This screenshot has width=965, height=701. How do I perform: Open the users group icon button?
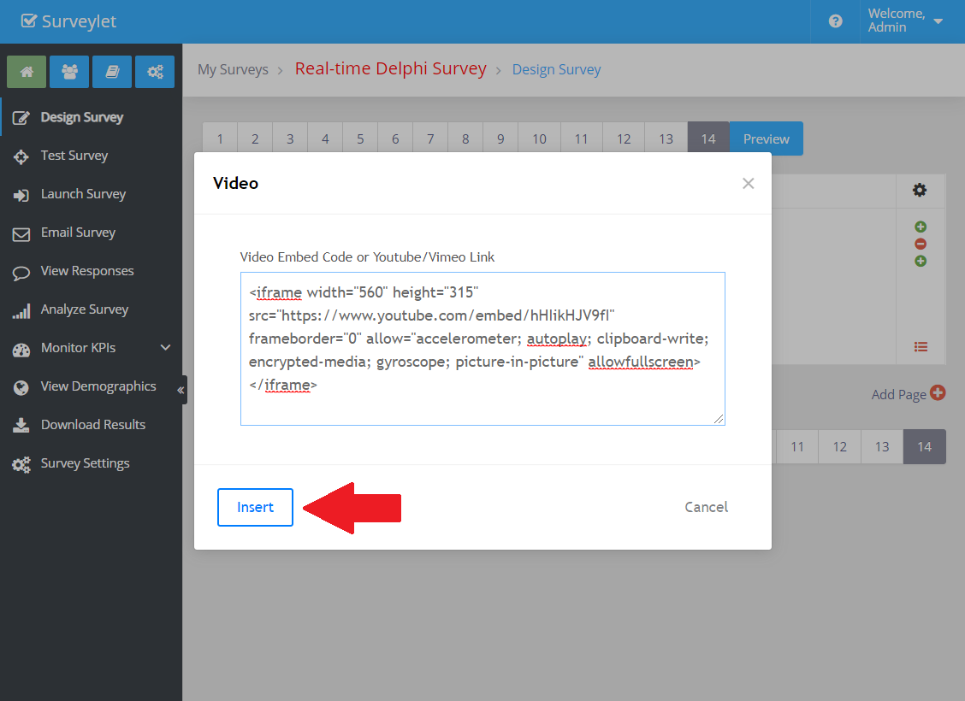coord(69,72)
